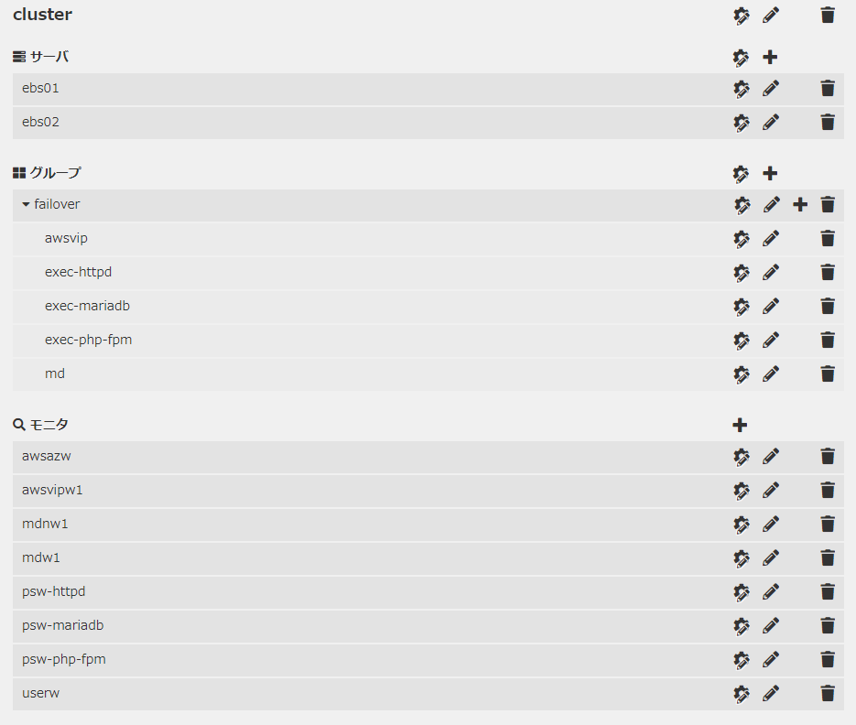Edit exec-mariadb resource with pencil

coord(771,307)
